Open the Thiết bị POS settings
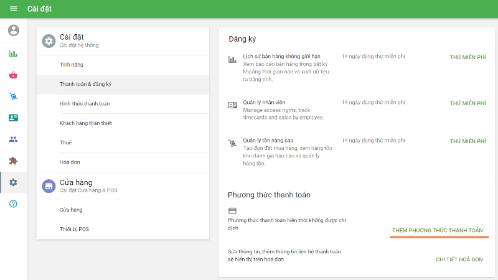 (x=75, y=230)
